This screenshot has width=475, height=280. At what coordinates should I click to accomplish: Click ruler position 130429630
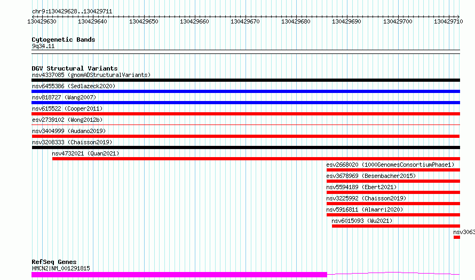(x=42, y=21)
